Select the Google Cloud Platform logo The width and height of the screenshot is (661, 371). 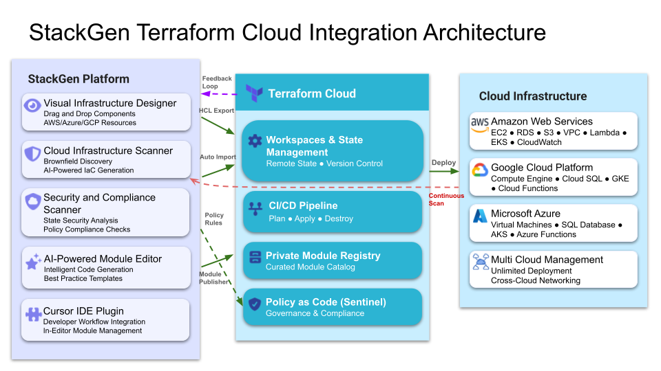[480, 169]
